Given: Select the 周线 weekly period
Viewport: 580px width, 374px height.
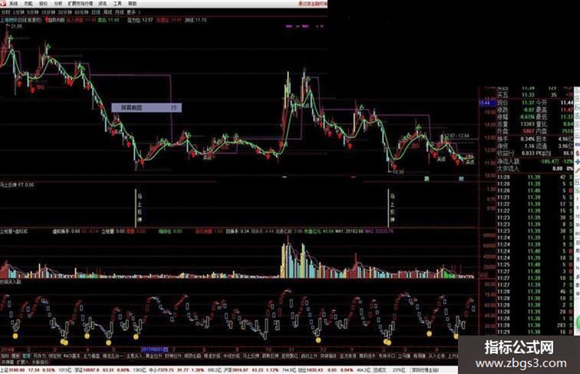Looking at the screenshot, I should click(x=107, y=12).
